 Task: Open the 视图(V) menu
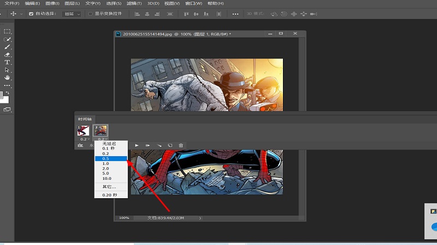172,3
